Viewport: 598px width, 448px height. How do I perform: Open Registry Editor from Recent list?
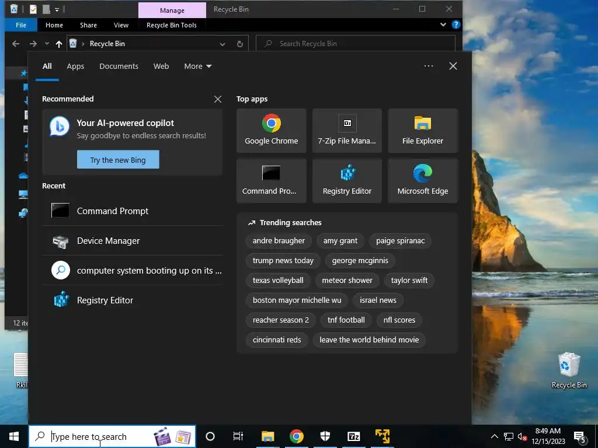pyautogui.click(x=133, y=300)
